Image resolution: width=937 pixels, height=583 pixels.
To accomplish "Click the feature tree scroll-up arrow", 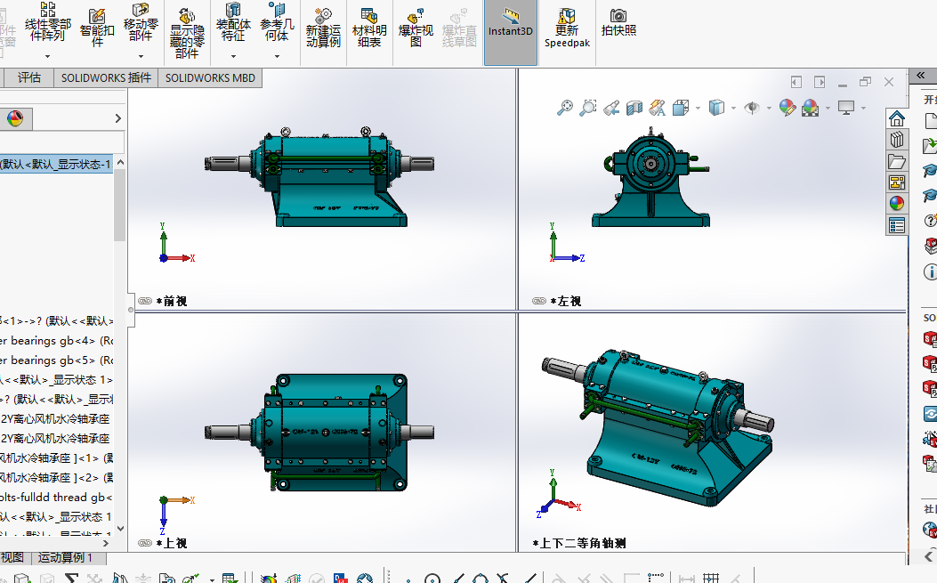I will click(120, 162).
